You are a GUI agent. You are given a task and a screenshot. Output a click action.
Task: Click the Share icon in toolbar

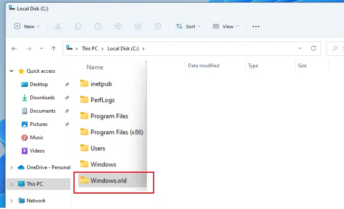coord(138,27)
